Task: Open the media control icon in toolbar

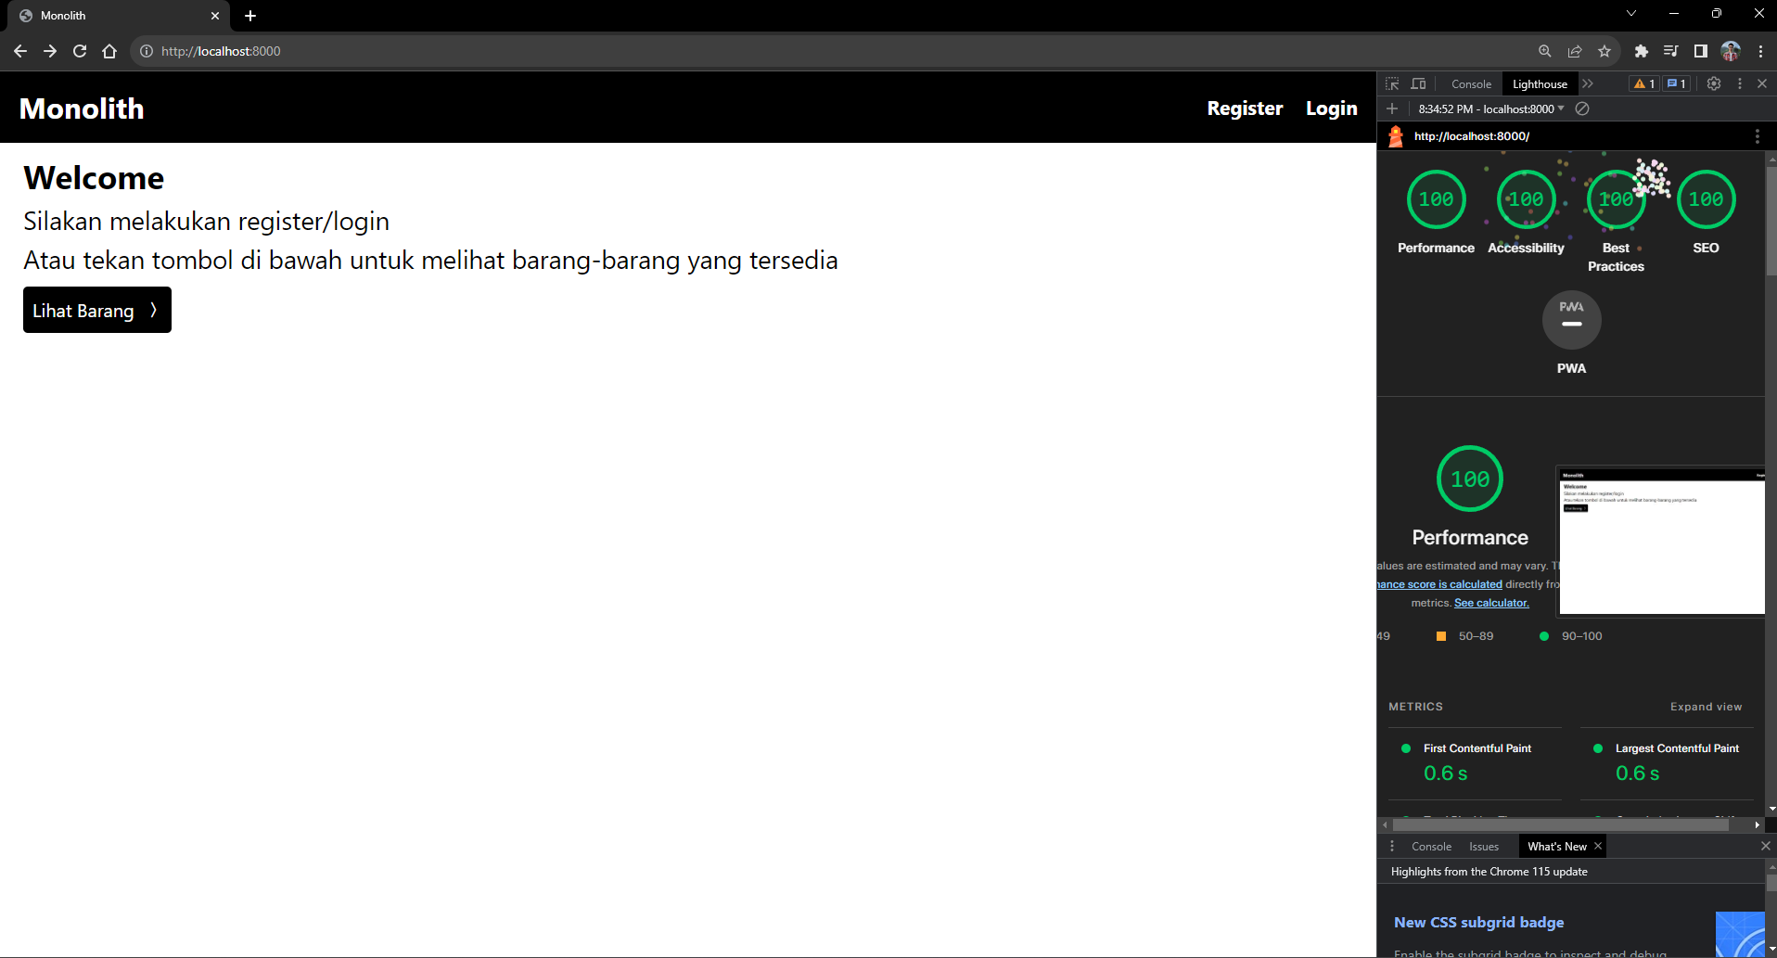Action: pos(1670,51)
